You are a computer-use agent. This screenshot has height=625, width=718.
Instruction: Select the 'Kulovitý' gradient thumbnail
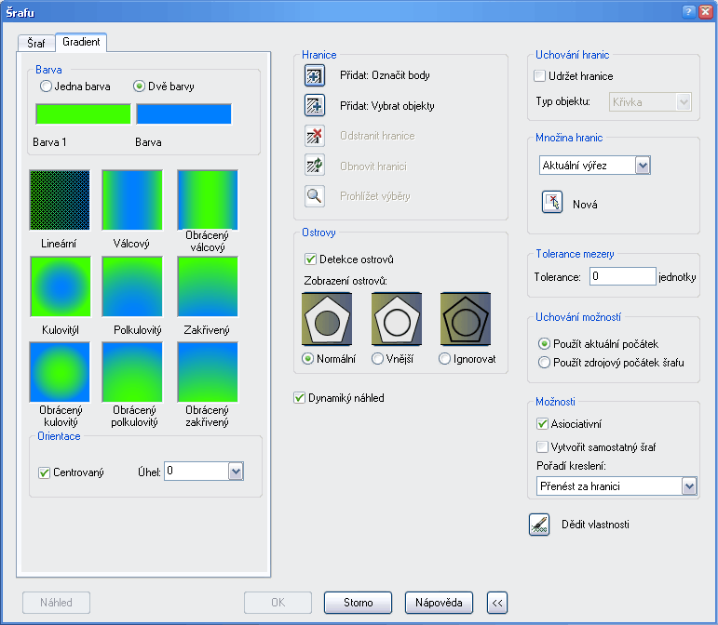coord(60,287)
